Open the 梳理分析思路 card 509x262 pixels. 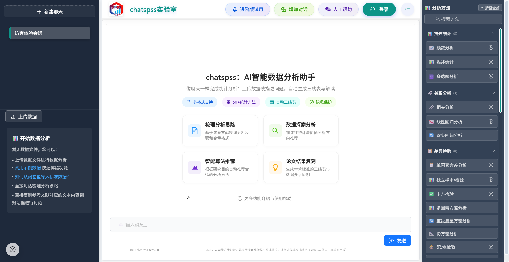point(220,131)
